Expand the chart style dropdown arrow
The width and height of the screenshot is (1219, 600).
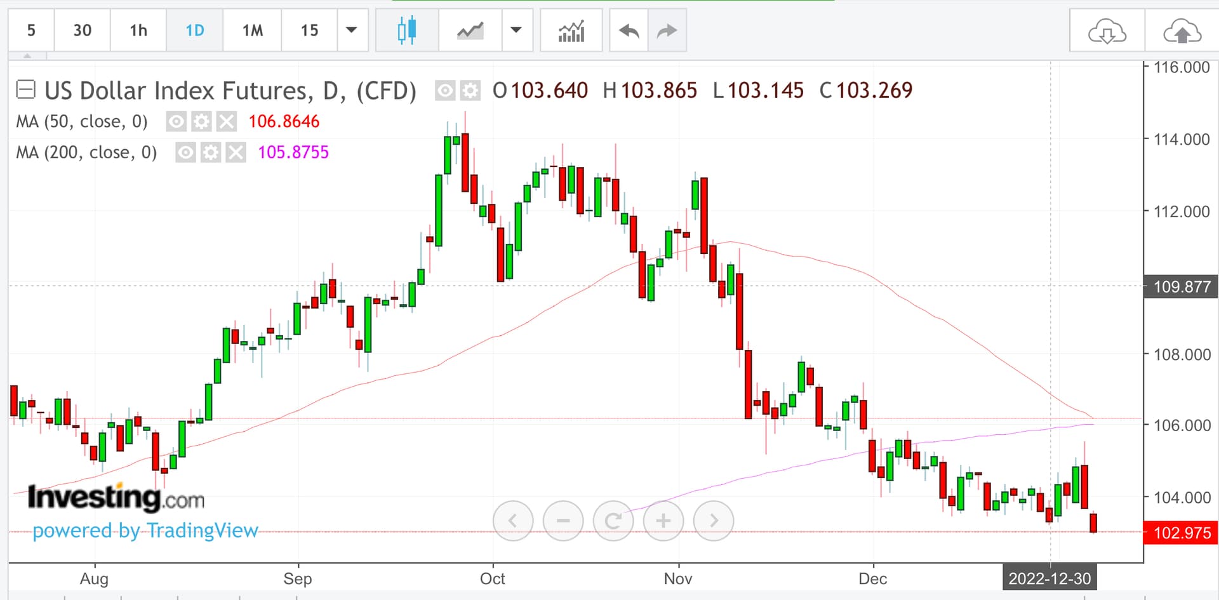pos(516,30)
